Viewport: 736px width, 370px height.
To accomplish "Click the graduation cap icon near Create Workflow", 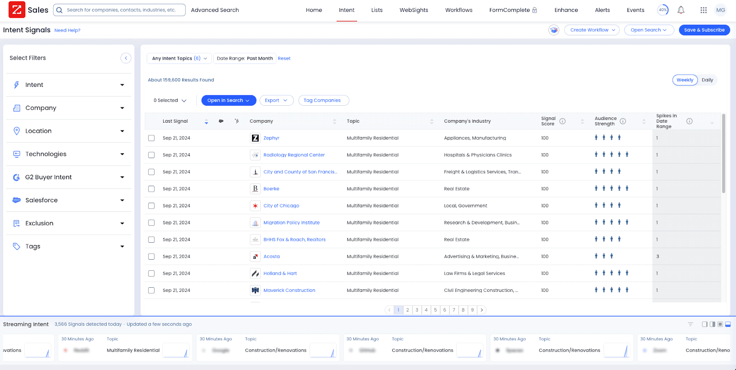I will [554, 30].
